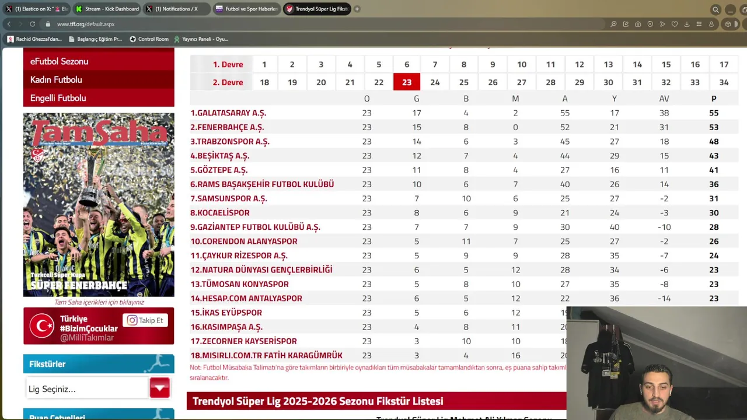
Task: Select week 34 in 2. Devre
Action: click(724, 82)
